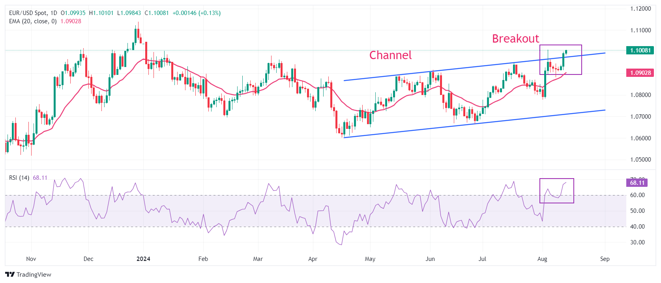Image resolution: width=661 pixels, height=283 pixels.
Task: Click the 30.00 RSI scale label
Action: (637, 242)
